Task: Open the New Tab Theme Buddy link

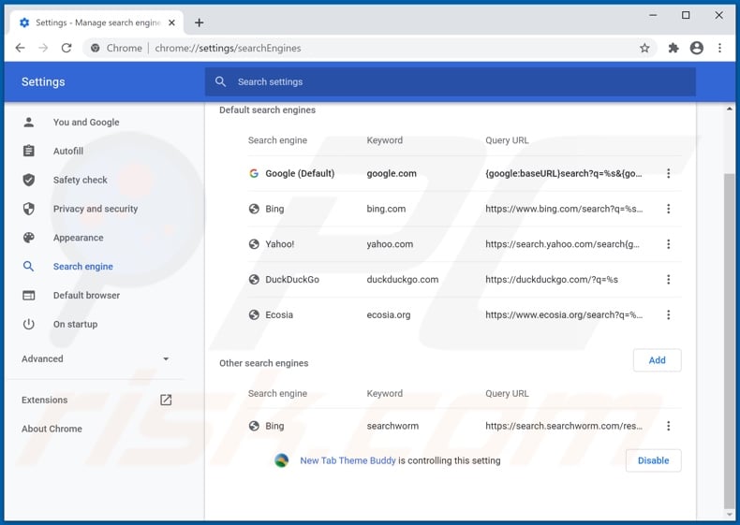Action: [348, 460]
